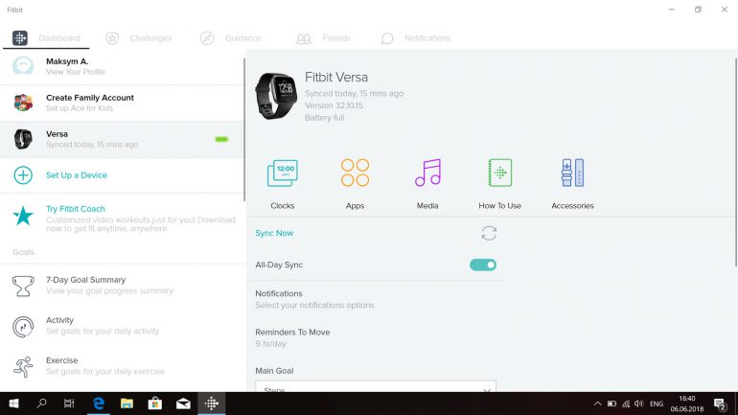The width and height of the screenshot is (738, 415).
Task: Click the Try Fitbit Coach star icon
Action: 23,216
